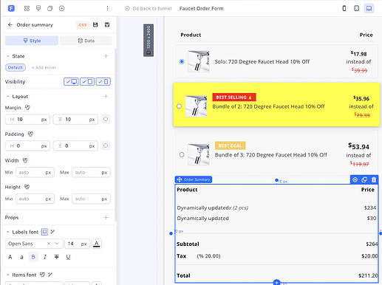
Task: Click Go back to funnel link
Action: pos(149,8)
